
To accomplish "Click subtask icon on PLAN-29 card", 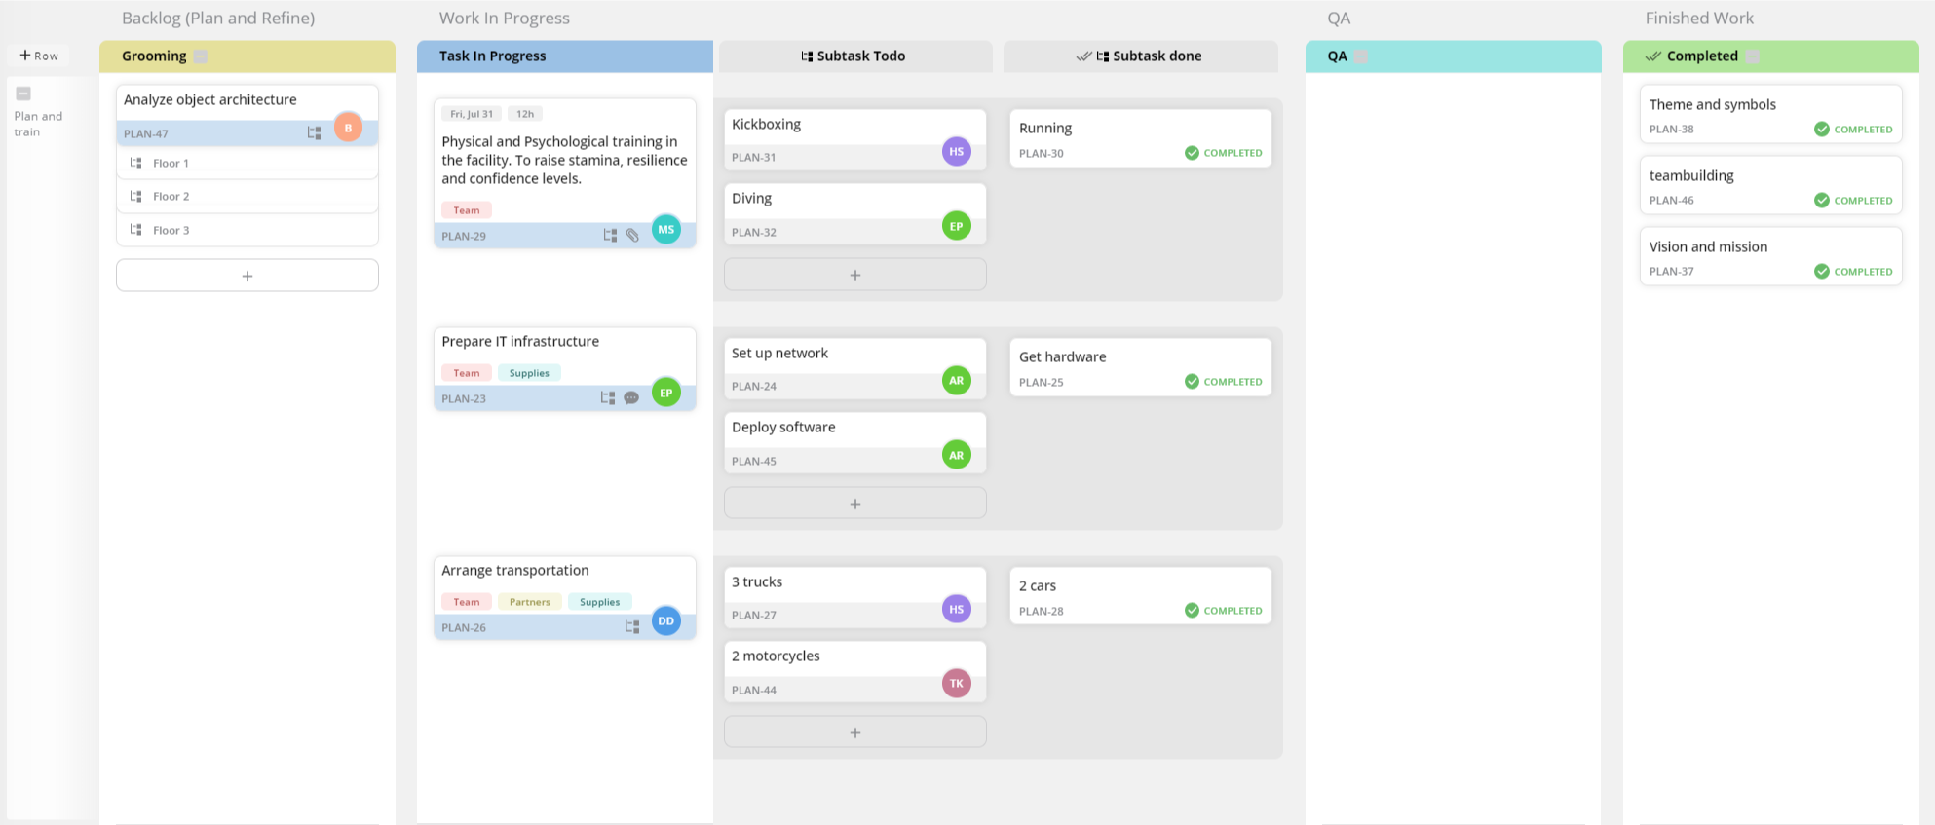I will [x=610, y=235].
